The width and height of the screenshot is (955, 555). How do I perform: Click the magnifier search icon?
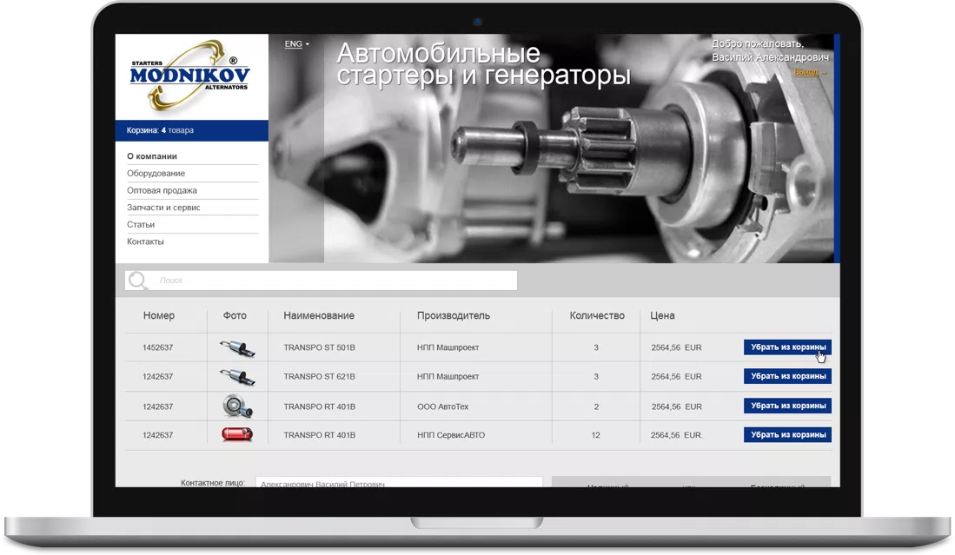coord(138,281)
